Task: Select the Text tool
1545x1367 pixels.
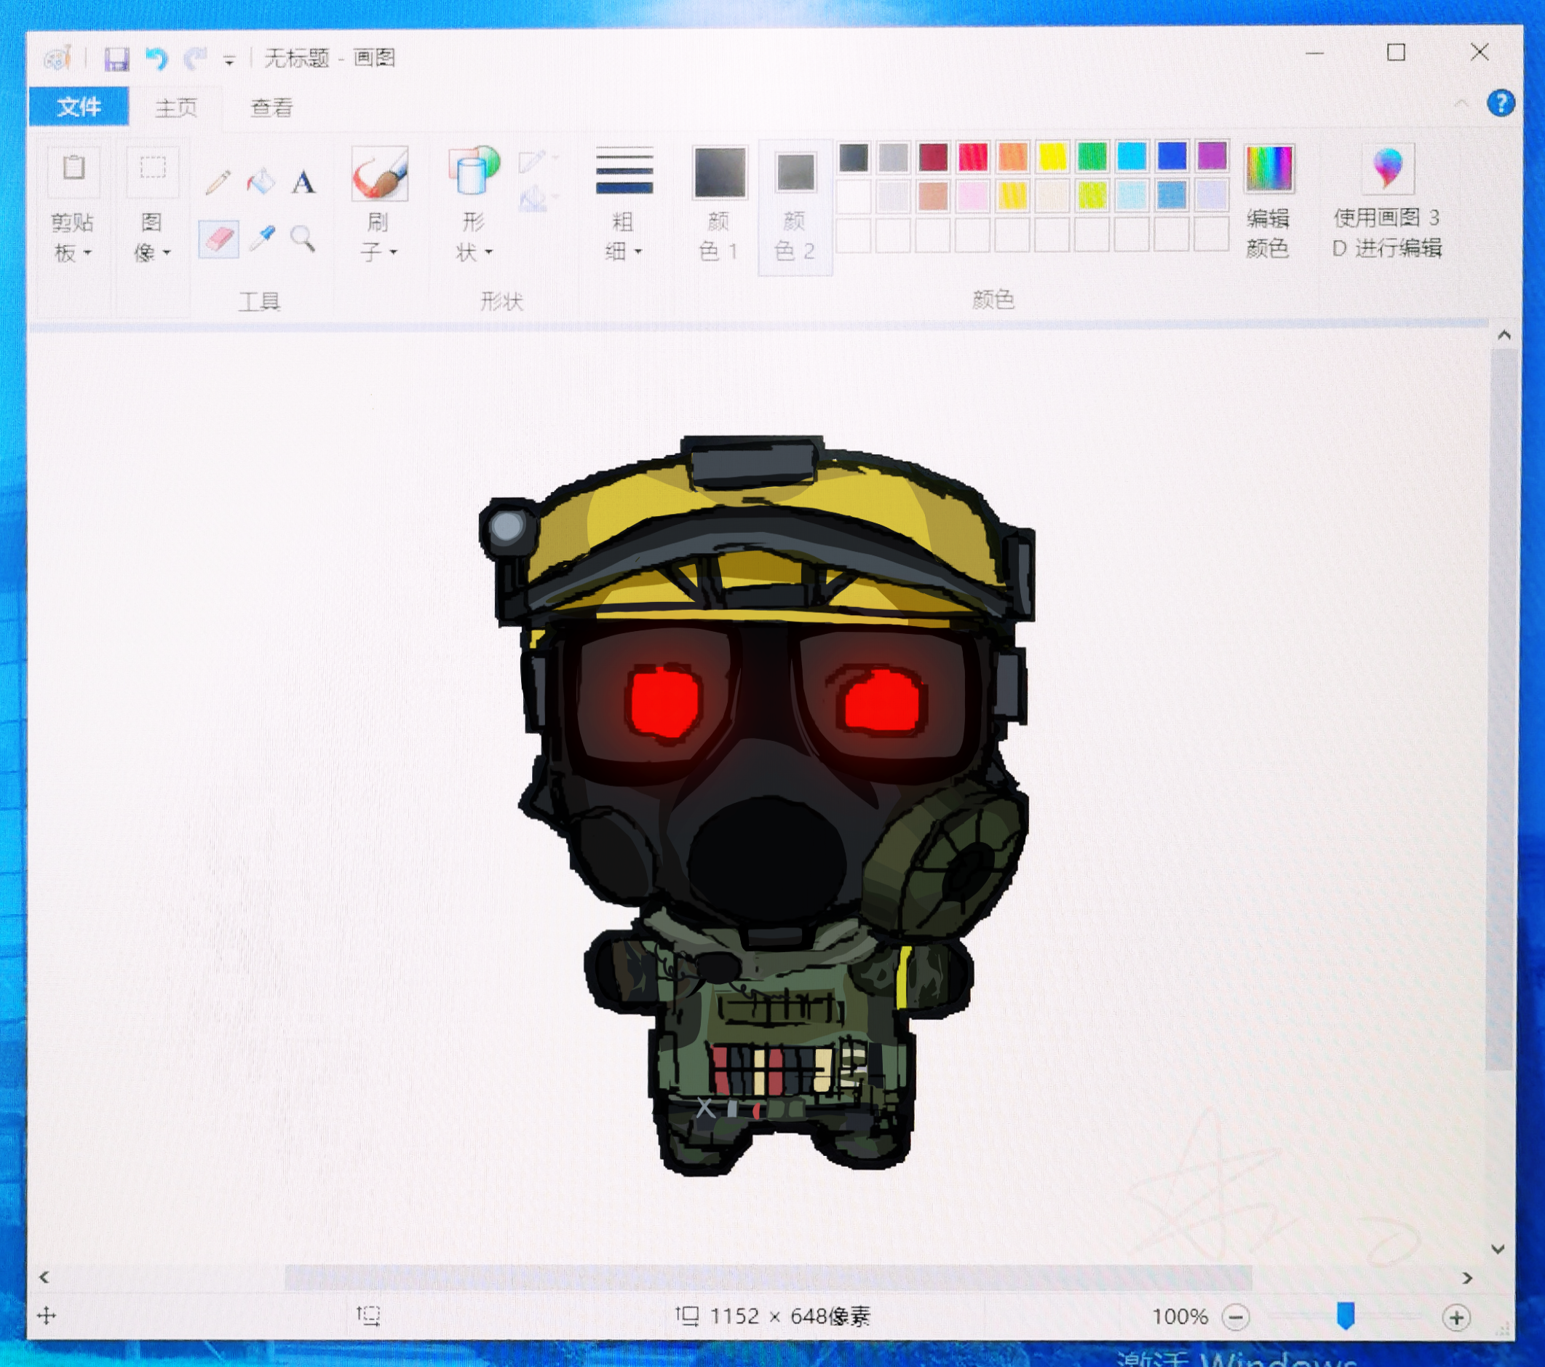Action: (303, 181)
